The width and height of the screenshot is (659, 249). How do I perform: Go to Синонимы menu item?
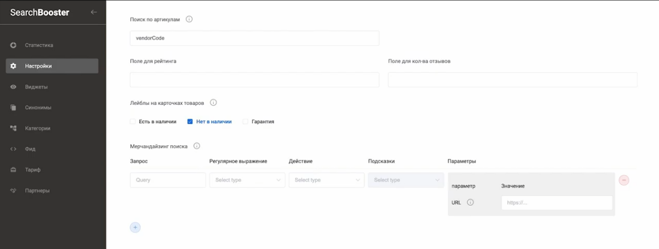pyautogui.click(x=38, y=108)
